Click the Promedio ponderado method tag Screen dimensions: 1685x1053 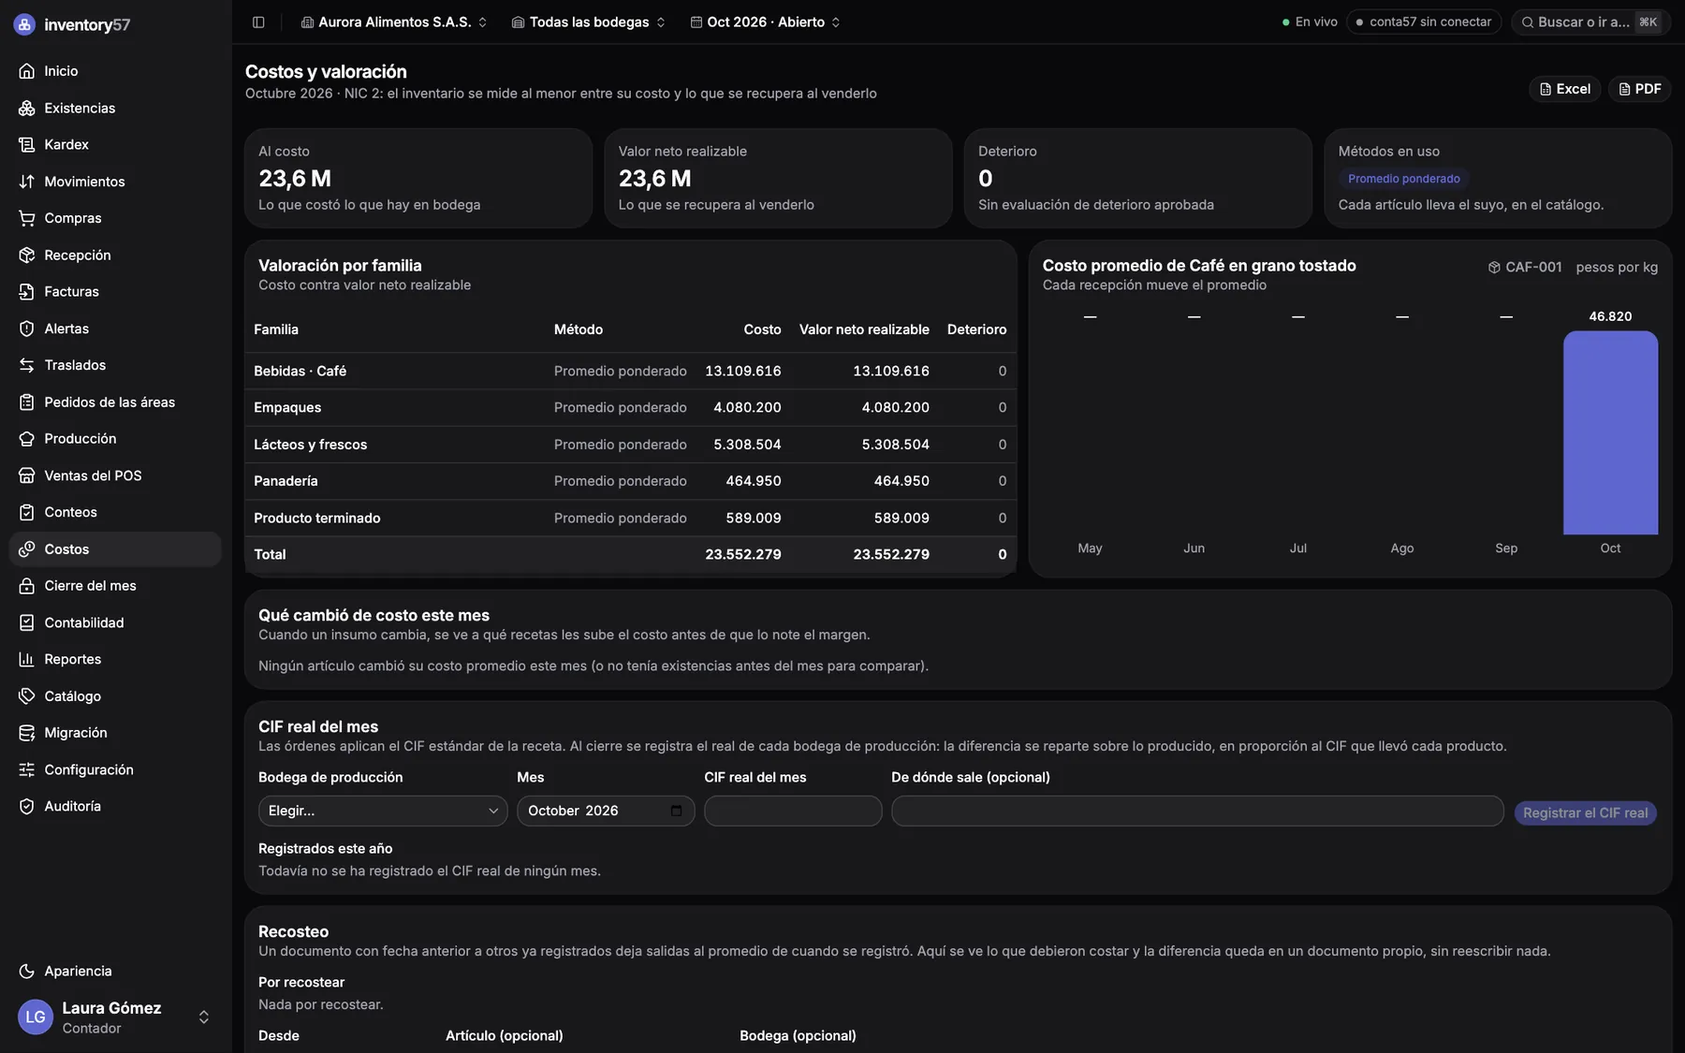pos(1403,179)
